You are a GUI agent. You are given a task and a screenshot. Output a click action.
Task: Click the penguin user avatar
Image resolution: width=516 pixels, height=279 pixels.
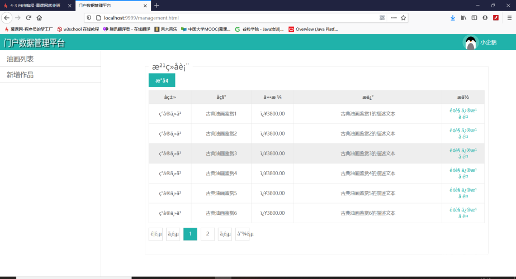(471, 42)
